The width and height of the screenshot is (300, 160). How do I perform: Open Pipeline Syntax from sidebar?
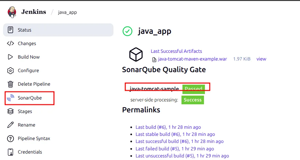34,138
